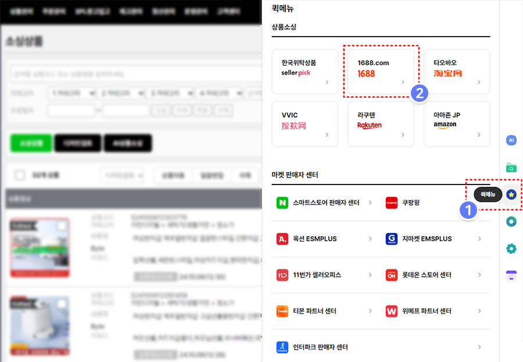
Task: Expand the 지마켓 EMSPLUS chevron arrow
Action: tap(479, 239)
